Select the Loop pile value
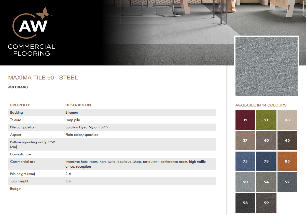 click(73, 120)
